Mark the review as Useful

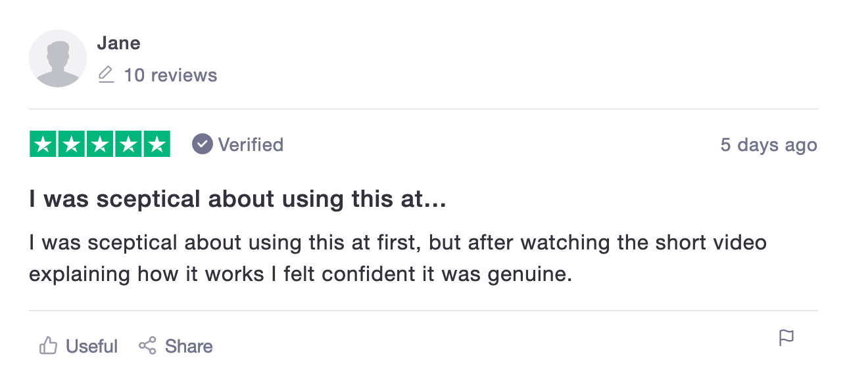click(x=91, y=346)
